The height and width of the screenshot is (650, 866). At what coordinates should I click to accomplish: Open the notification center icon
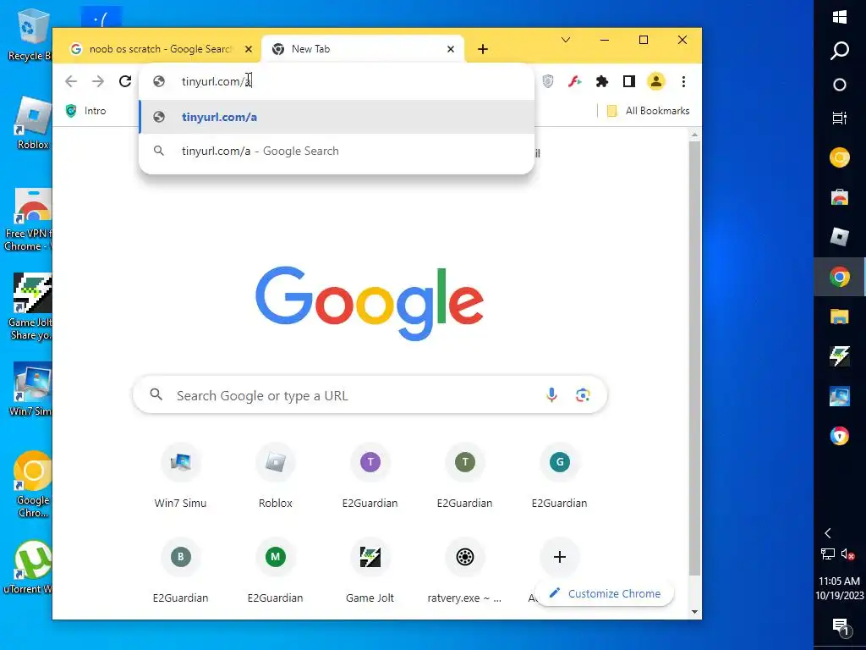(x=840, y=626)
